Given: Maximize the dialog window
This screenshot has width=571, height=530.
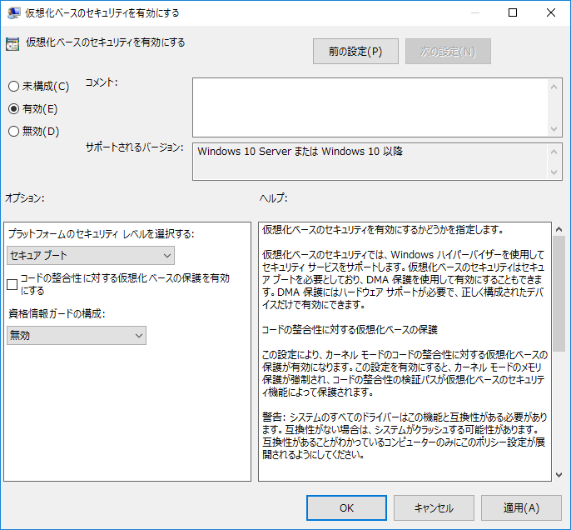Looking at the screenshot, I should click(x=513, y=12).
